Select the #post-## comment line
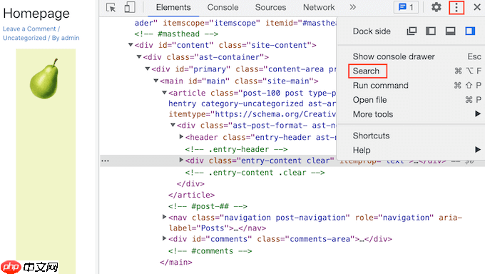The image size is (485, 274). 208,206
